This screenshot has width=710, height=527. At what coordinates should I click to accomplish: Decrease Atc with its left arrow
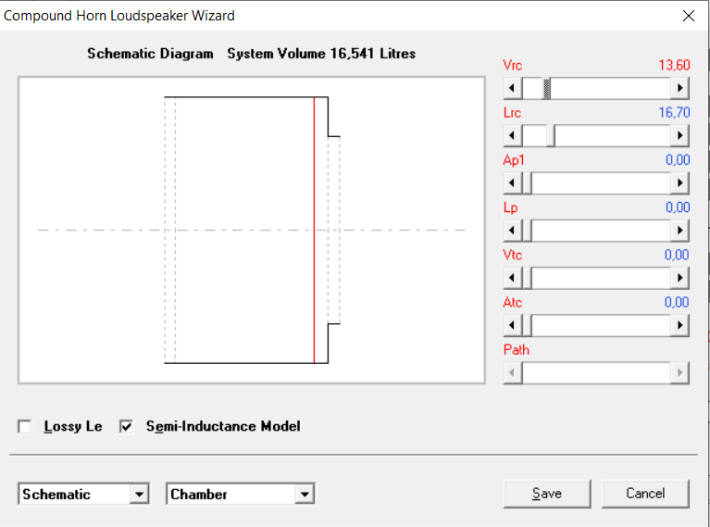[x=513, y=325]
